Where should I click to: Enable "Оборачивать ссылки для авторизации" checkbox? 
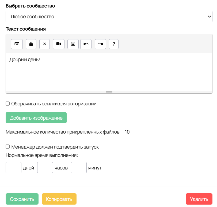[8, 103]
